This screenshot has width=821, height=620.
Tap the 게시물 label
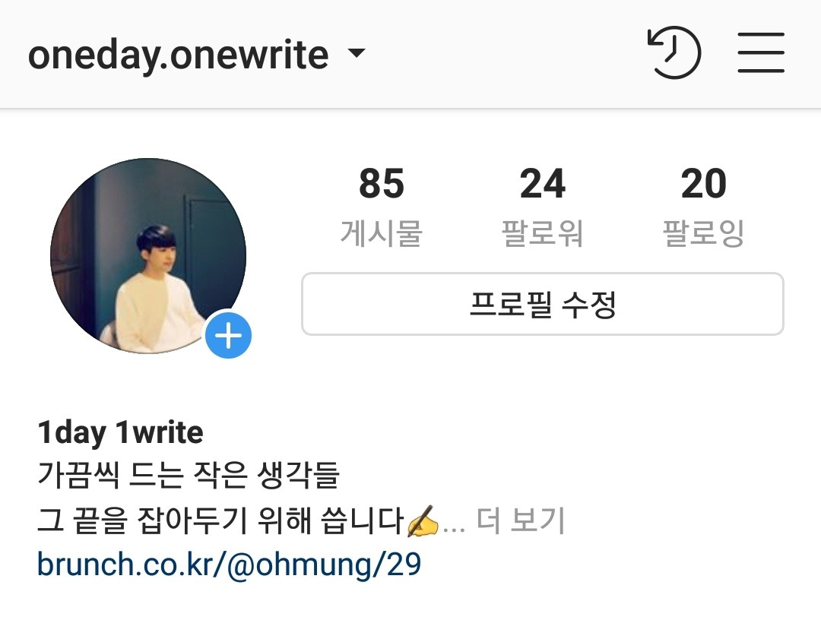(x=382, y=232)
